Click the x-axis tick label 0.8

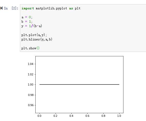pos(103,116)
